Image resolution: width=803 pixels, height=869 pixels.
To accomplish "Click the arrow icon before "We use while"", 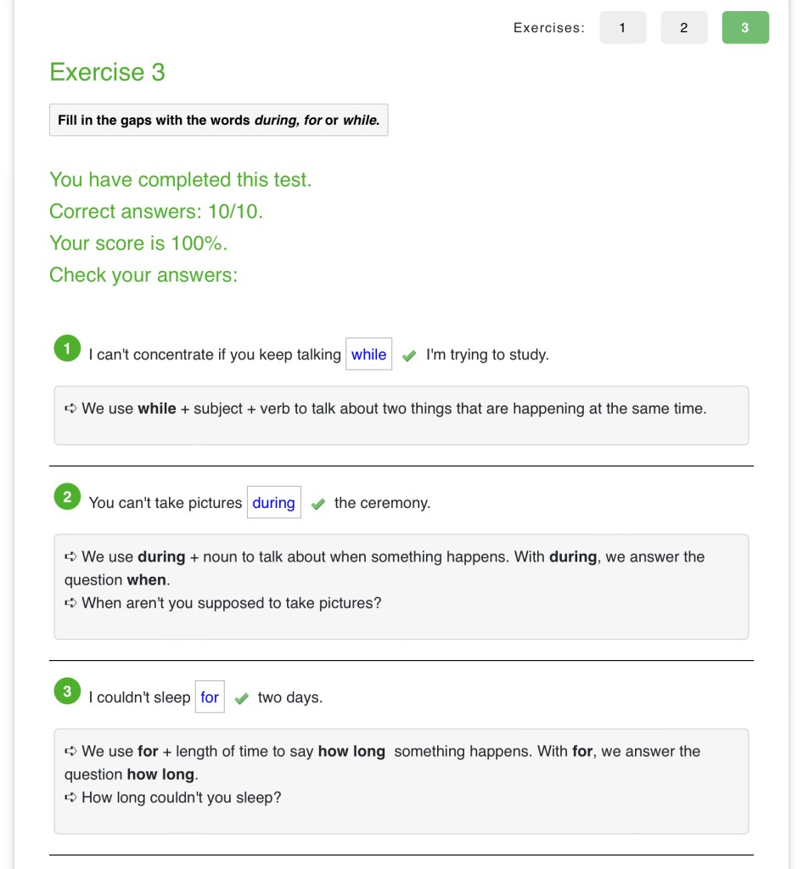I will click(x=71, y=409).
